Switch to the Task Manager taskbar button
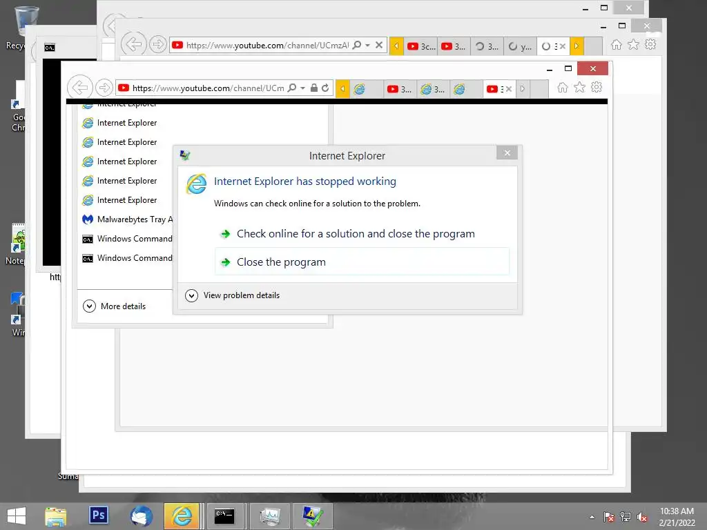This screenshot has height=530, width=707. click(x=270, y=516)
